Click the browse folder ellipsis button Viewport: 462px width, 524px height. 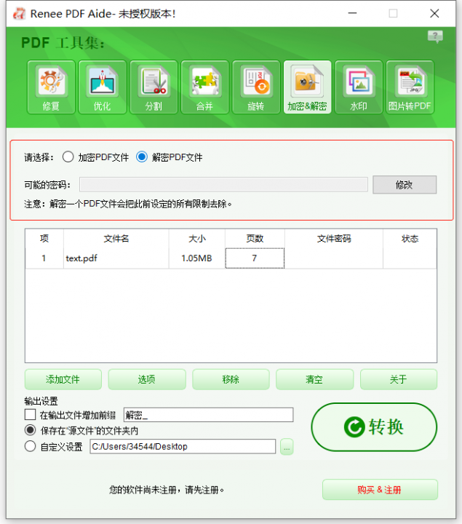[287, 447]
